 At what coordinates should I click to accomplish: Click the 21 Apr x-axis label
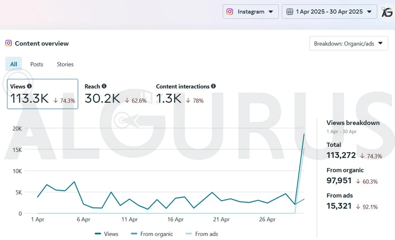tap(221, 219)
